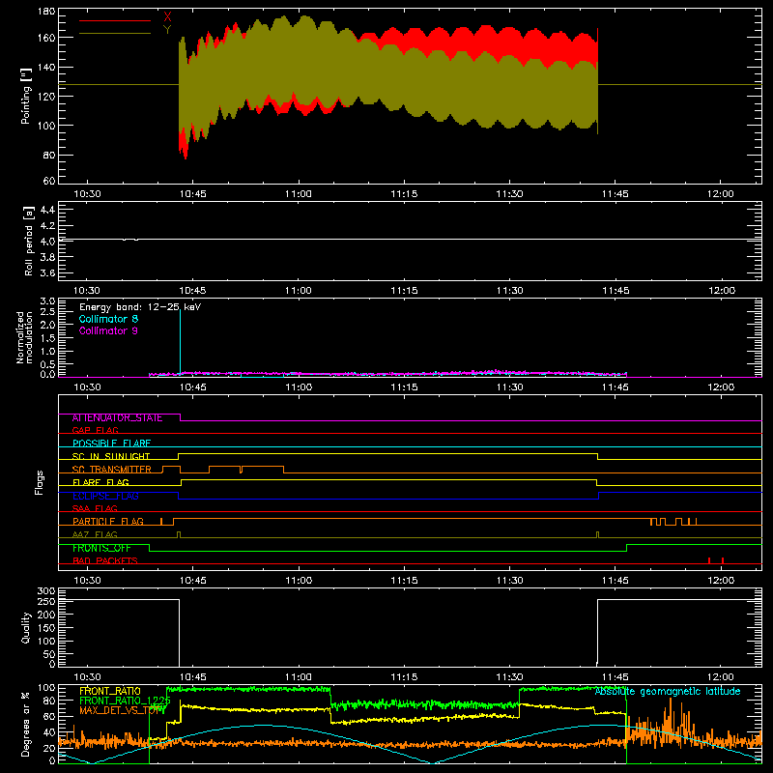Image resolution: width=773 pixels, height=773 pixels.
Task: Click the orange MAX_DET_VS_TOT legend label
Action: coord(122,710)
